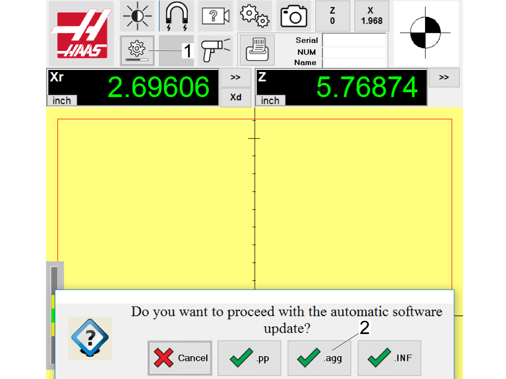Screen dimensions: 506x379
Task: Choose the .agg update option
Action: point(319,358)
